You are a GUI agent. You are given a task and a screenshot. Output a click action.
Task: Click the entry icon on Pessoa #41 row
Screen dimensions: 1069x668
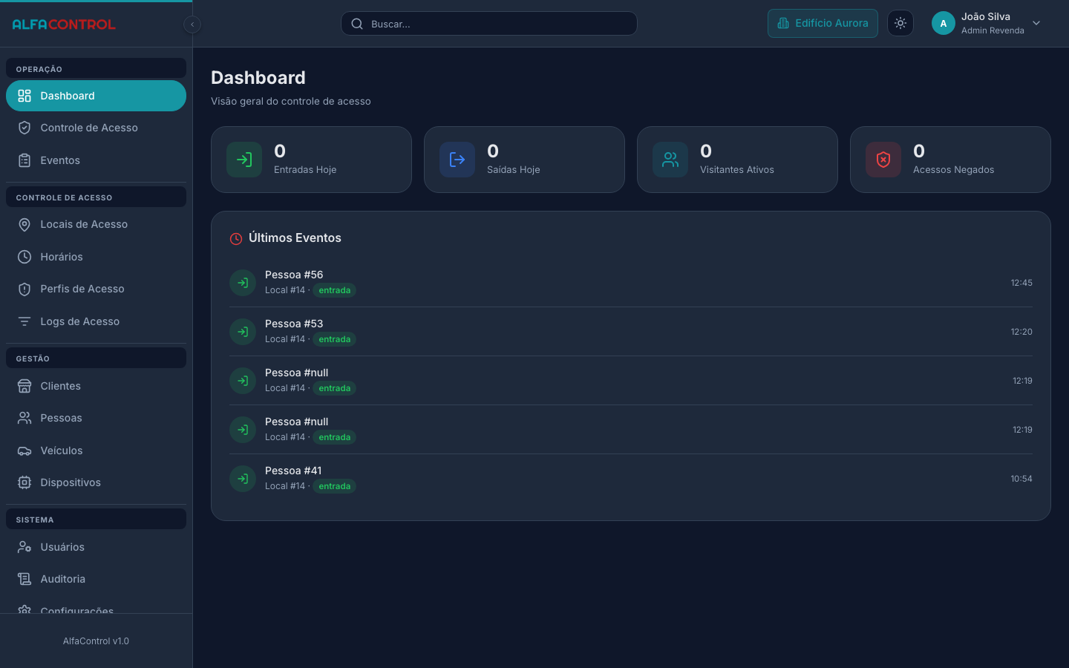click(x=243, y=479)
